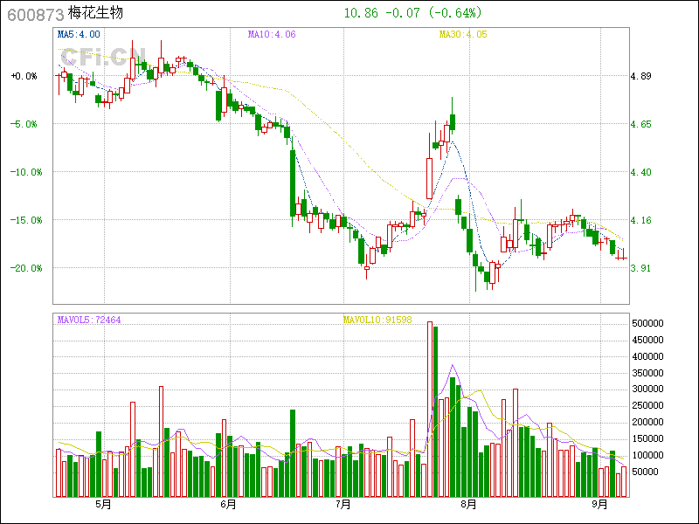Click the stock code 600873

pos(33,14)
